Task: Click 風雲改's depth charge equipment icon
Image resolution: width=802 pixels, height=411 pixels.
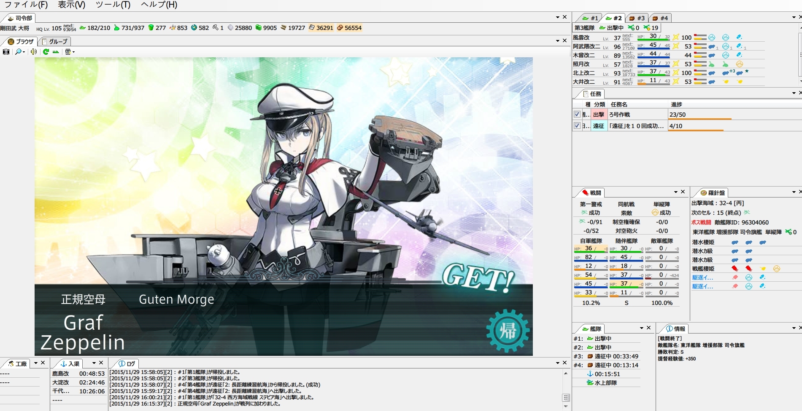Action: [739, 37]
